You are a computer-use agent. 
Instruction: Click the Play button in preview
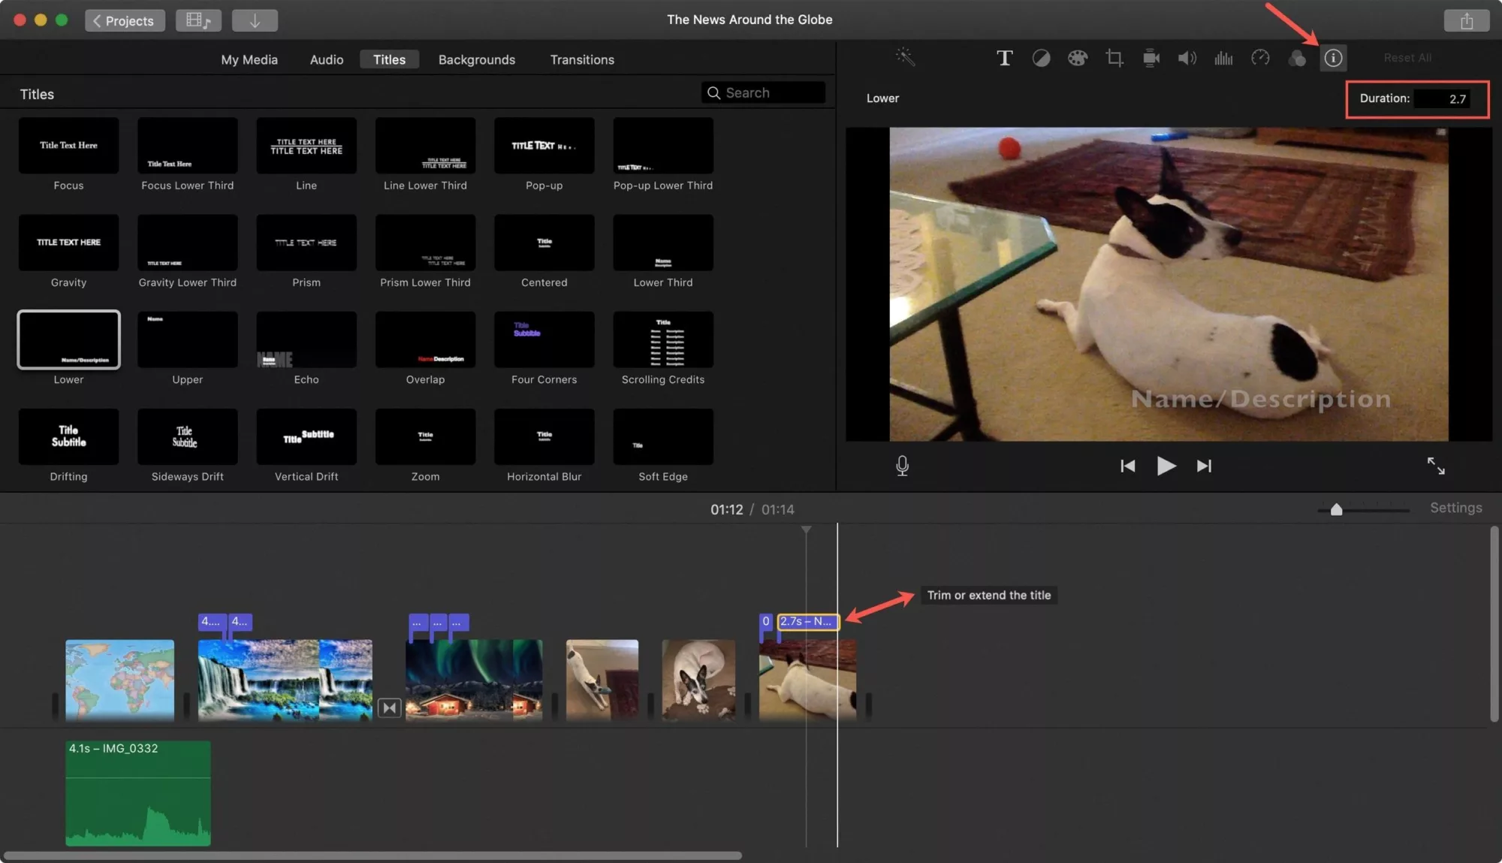pos(1166,466)
